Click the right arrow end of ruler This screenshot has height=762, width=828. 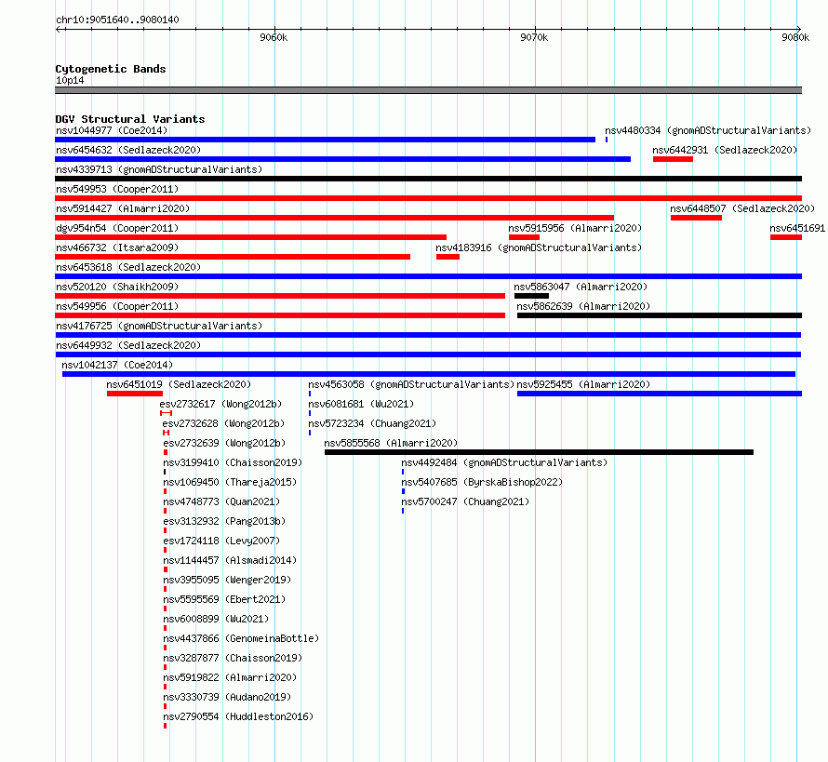[799, 29]
